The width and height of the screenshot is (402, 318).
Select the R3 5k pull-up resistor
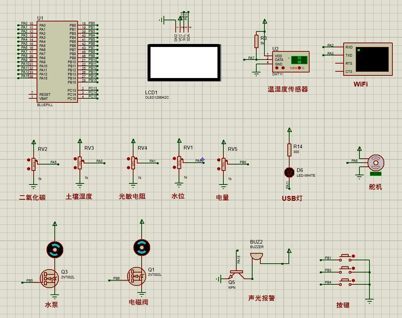click(256, 41)
